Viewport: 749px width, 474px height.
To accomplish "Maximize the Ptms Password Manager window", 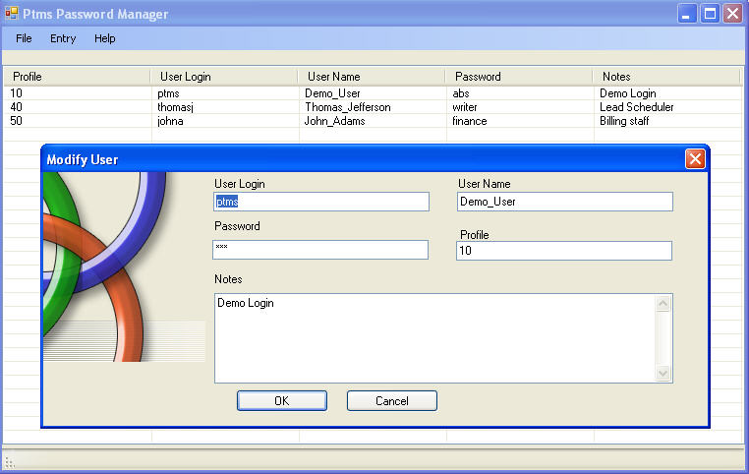I will click(710, 14).
